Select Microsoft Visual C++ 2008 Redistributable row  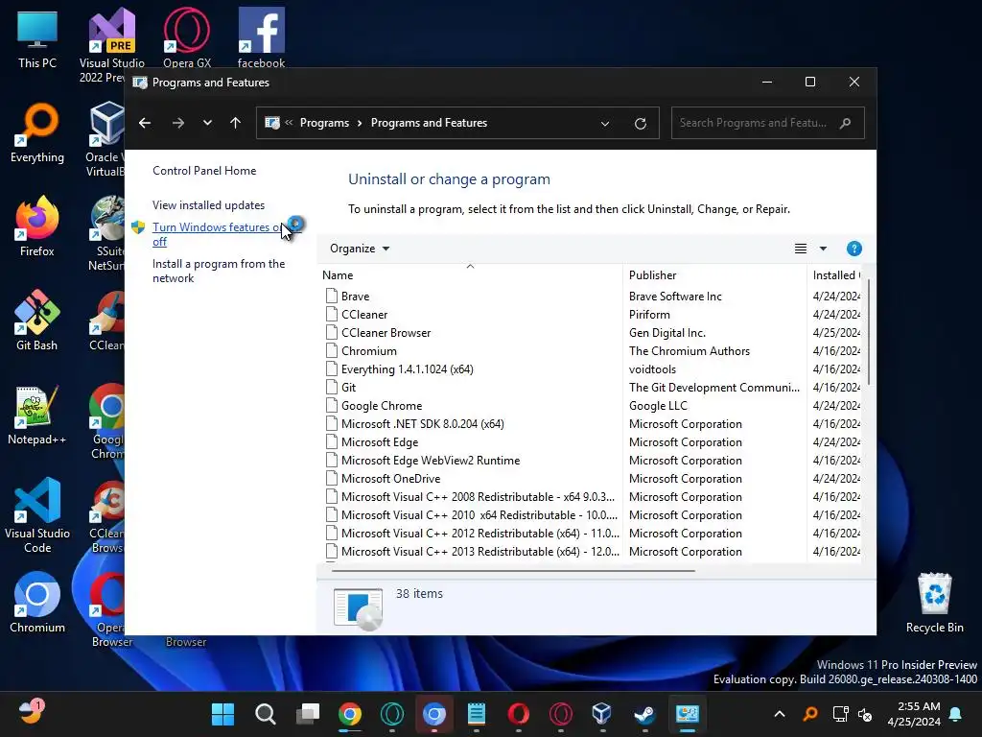(x=592, y=496)
